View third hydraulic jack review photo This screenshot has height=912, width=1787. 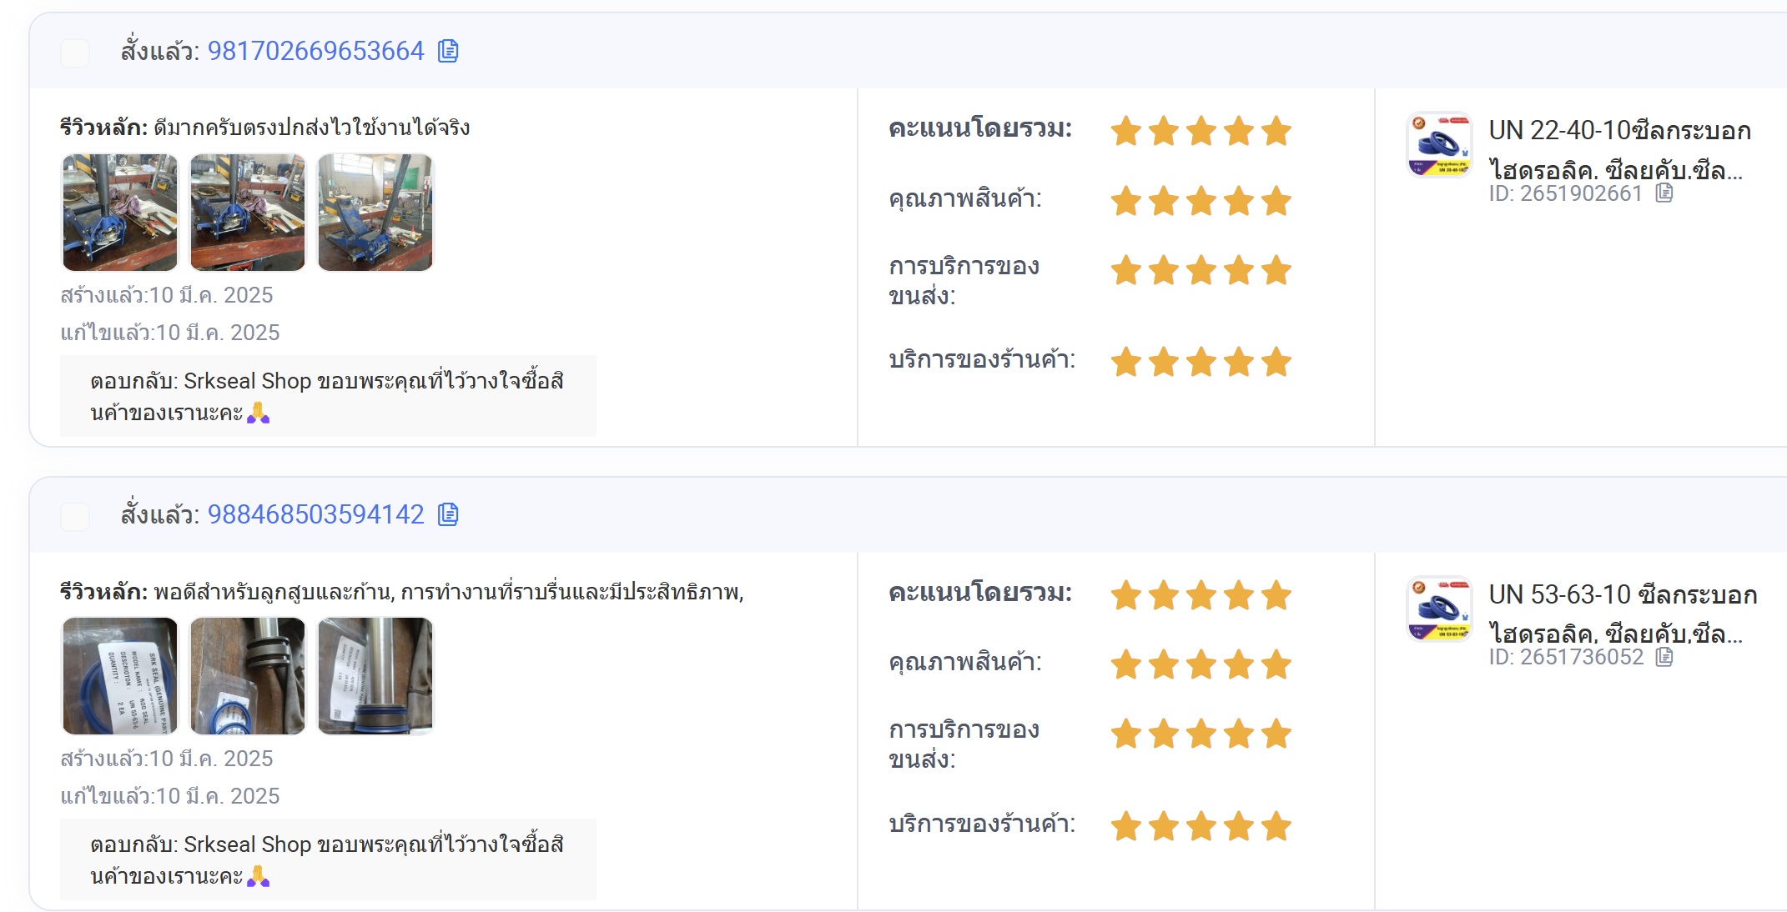click(x=375, y=213)
